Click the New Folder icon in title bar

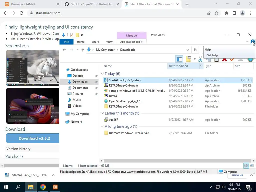(x=77, y=35)
